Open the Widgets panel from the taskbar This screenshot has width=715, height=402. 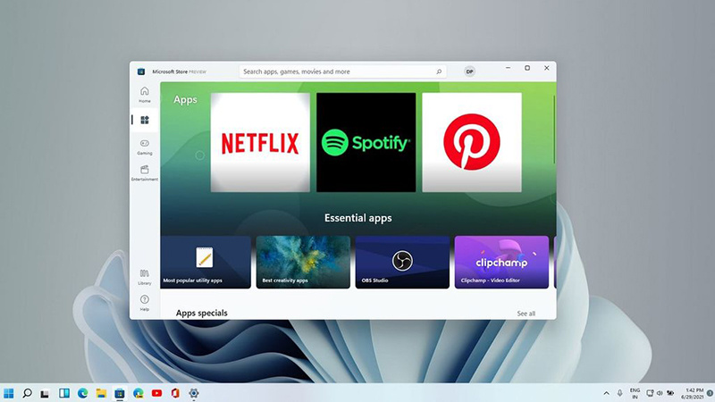64,393
